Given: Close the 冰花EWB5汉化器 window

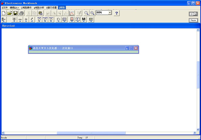Looking at the screenshot, I should [136, 48].
